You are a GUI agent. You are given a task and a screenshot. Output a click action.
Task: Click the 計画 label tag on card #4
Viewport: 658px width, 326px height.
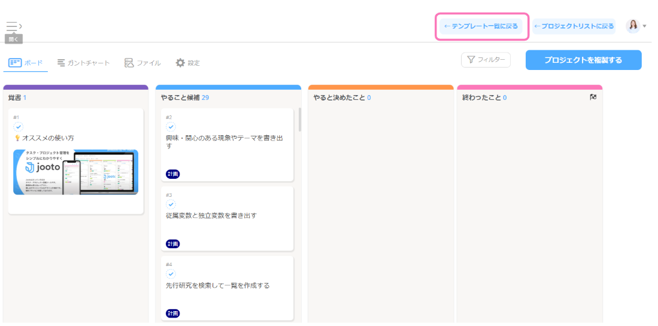pyautogui.click(x=173, y=313)
